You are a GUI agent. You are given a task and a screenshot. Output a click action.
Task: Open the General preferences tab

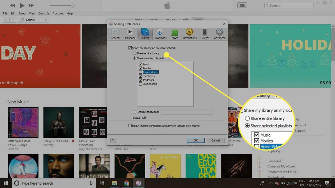(x=115, y=34)
